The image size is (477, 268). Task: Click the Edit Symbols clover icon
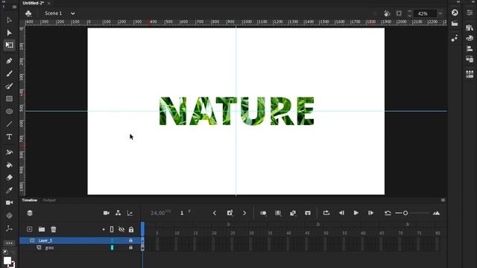click(28, 13)
